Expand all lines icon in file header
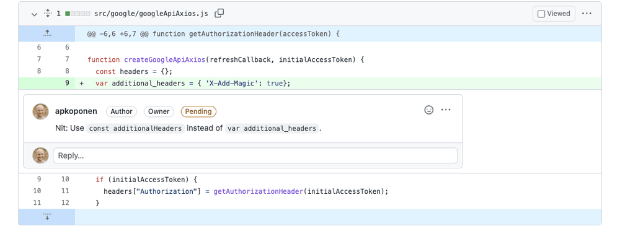Image resolution: width=620 pixels, height=226 pixels. (48, 14)
